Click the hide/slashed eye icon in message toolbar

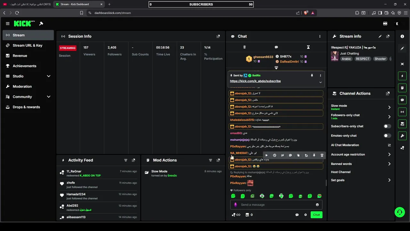[x=282, y=155]
